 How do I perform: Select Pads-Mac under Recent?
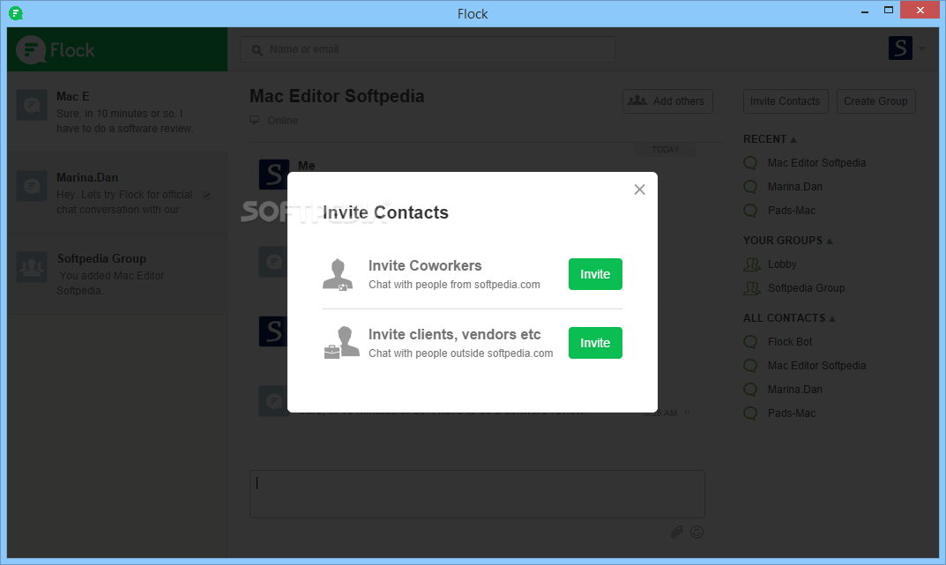[x=791, y=211]
